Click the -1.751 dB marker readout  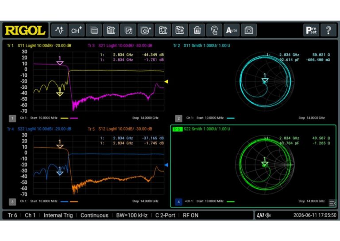tap(154, 60)
